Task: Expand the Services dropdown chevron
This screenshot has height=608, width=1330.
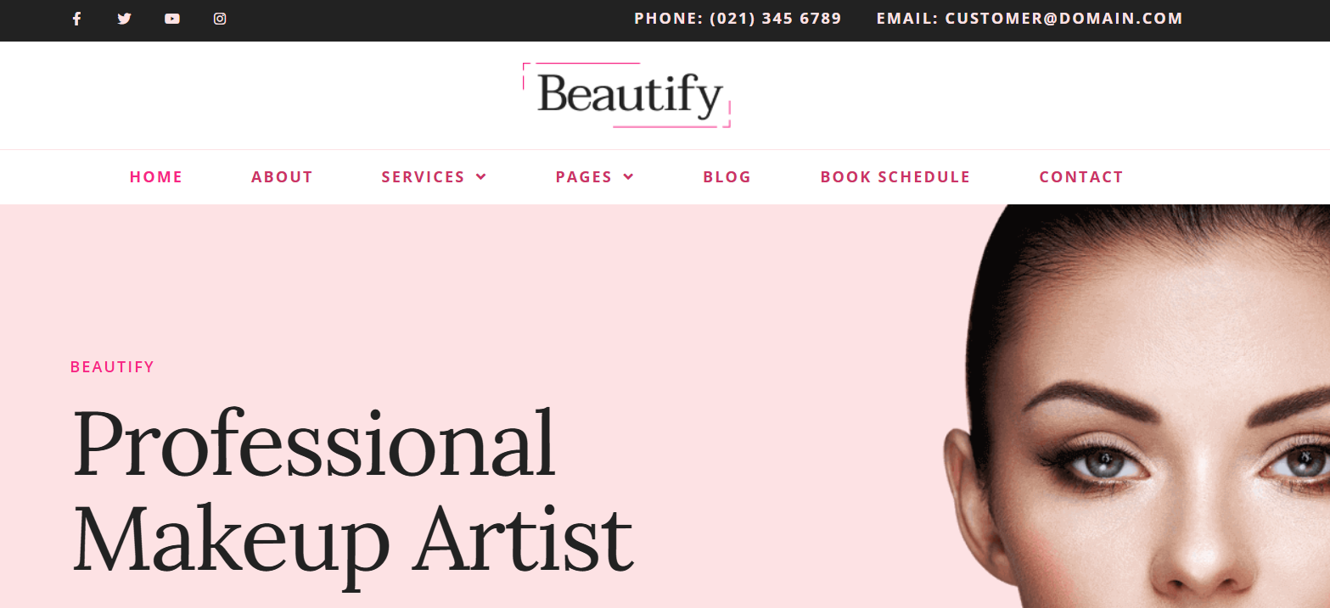Action: click(x=481, y=176)
